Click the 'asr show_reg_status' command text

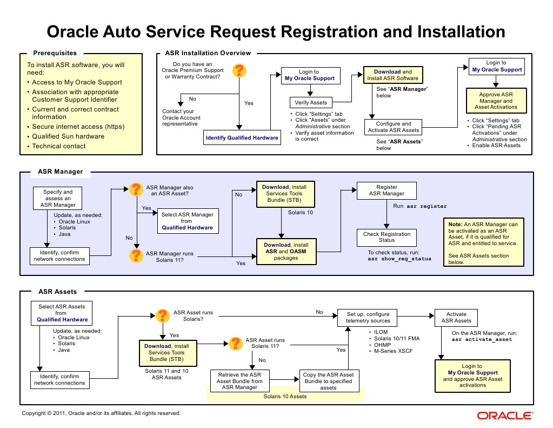click(399, 259)
